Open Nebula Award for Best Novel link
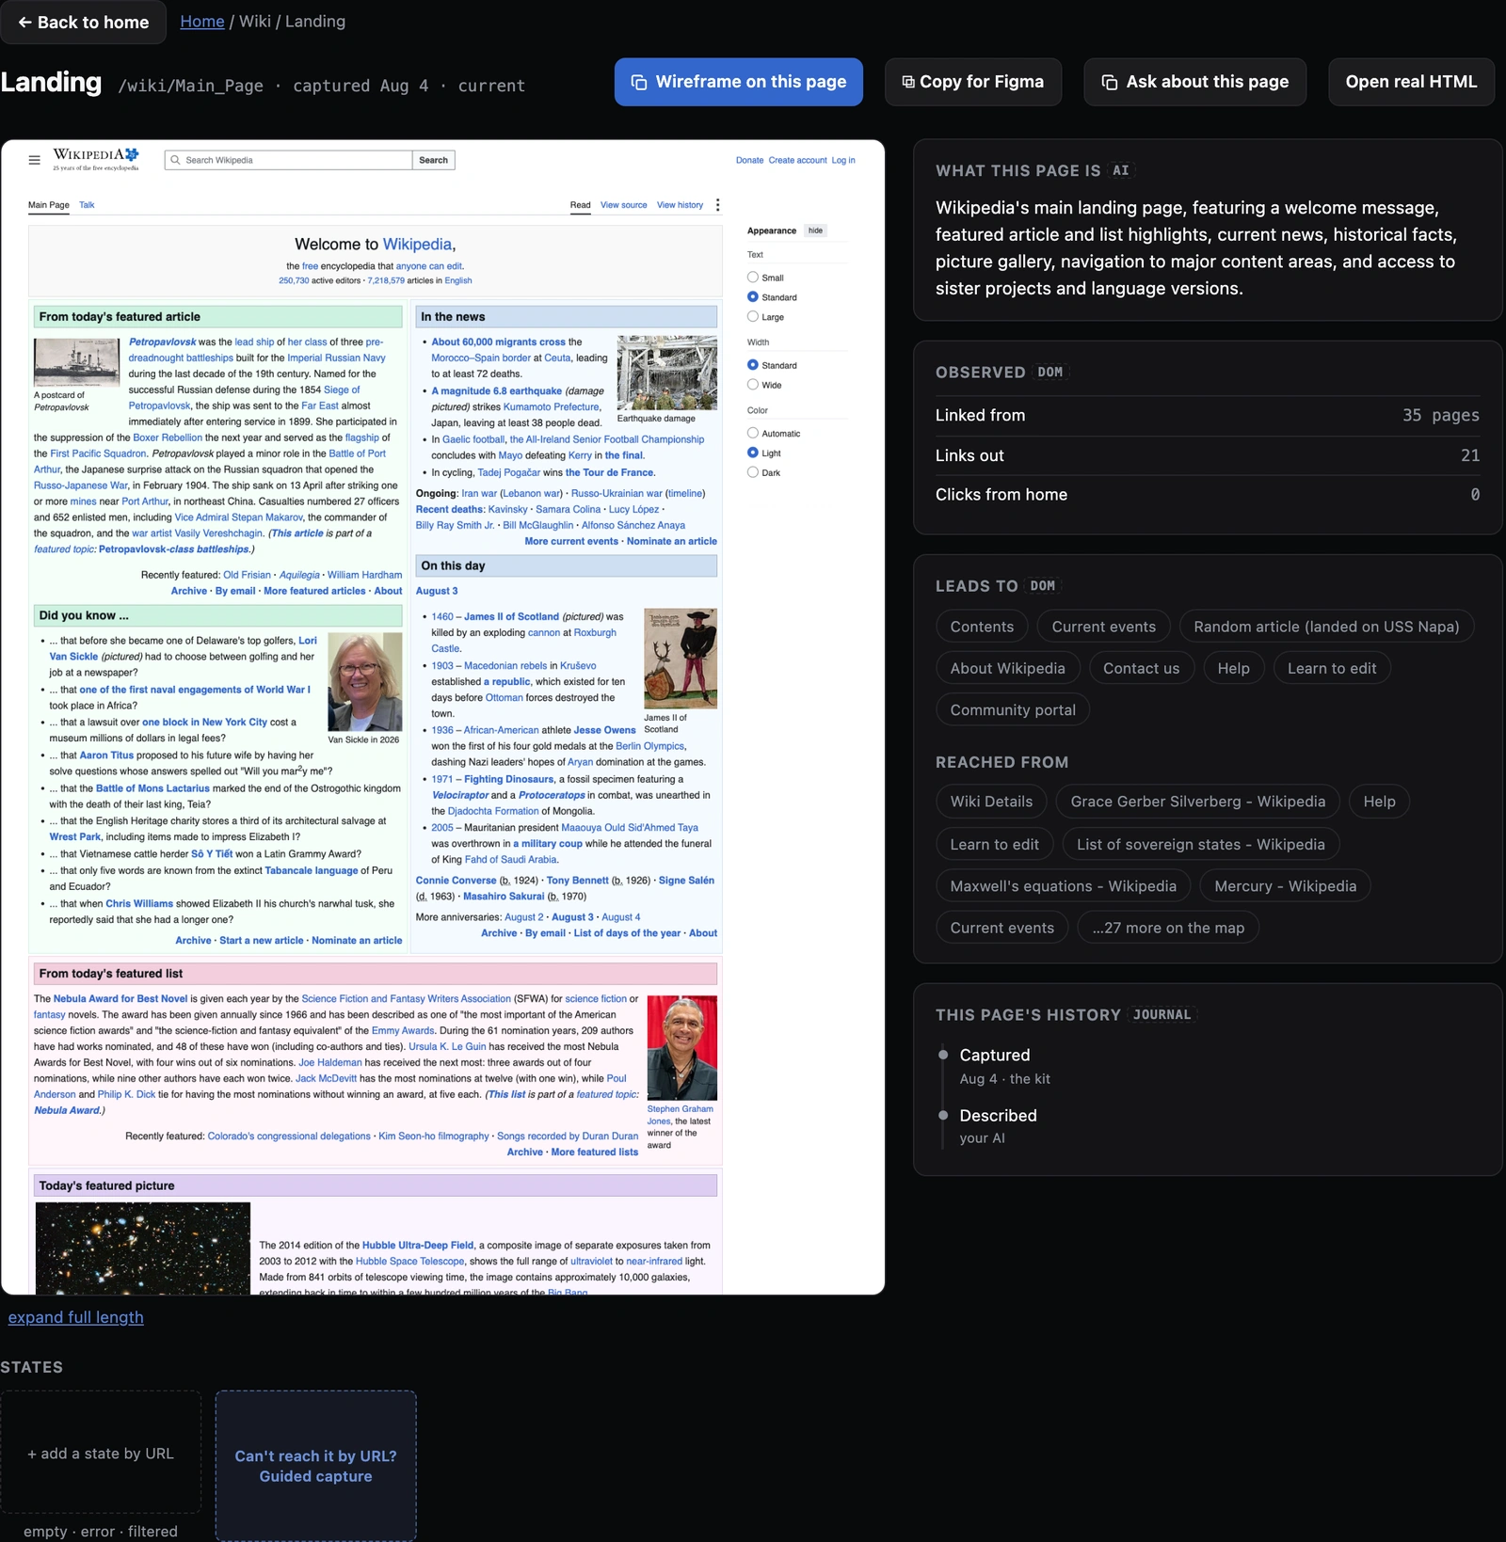 pyautogui.click(x=120, y=999)
